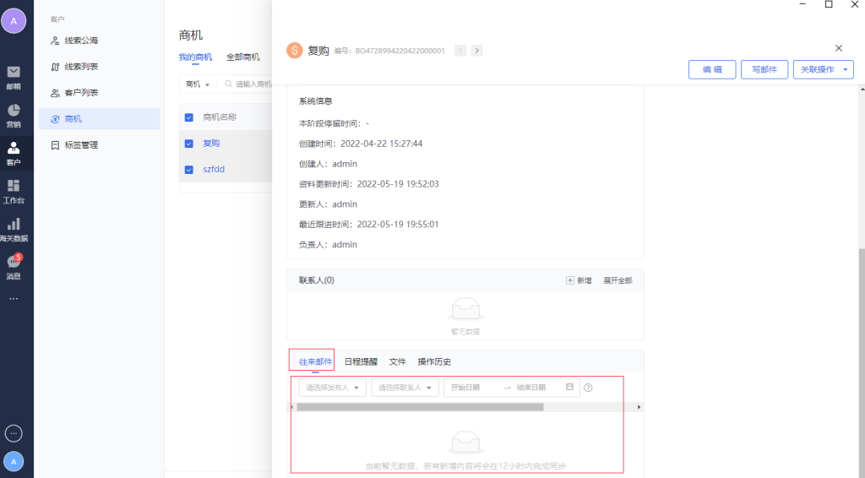Click the 写邮件 button

click(x=764, y=70)
